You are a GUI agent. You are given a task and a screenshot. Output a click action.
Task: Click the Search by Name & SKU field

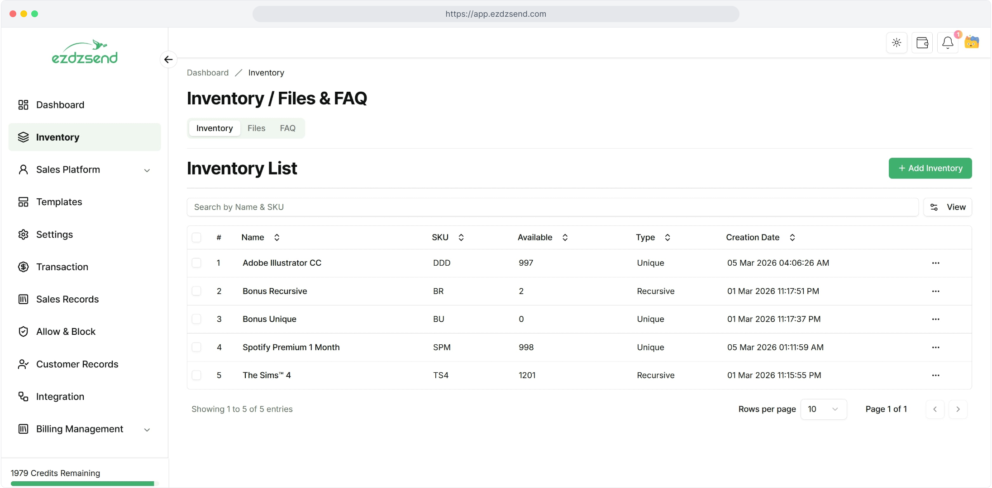click(x=552, y=207)
